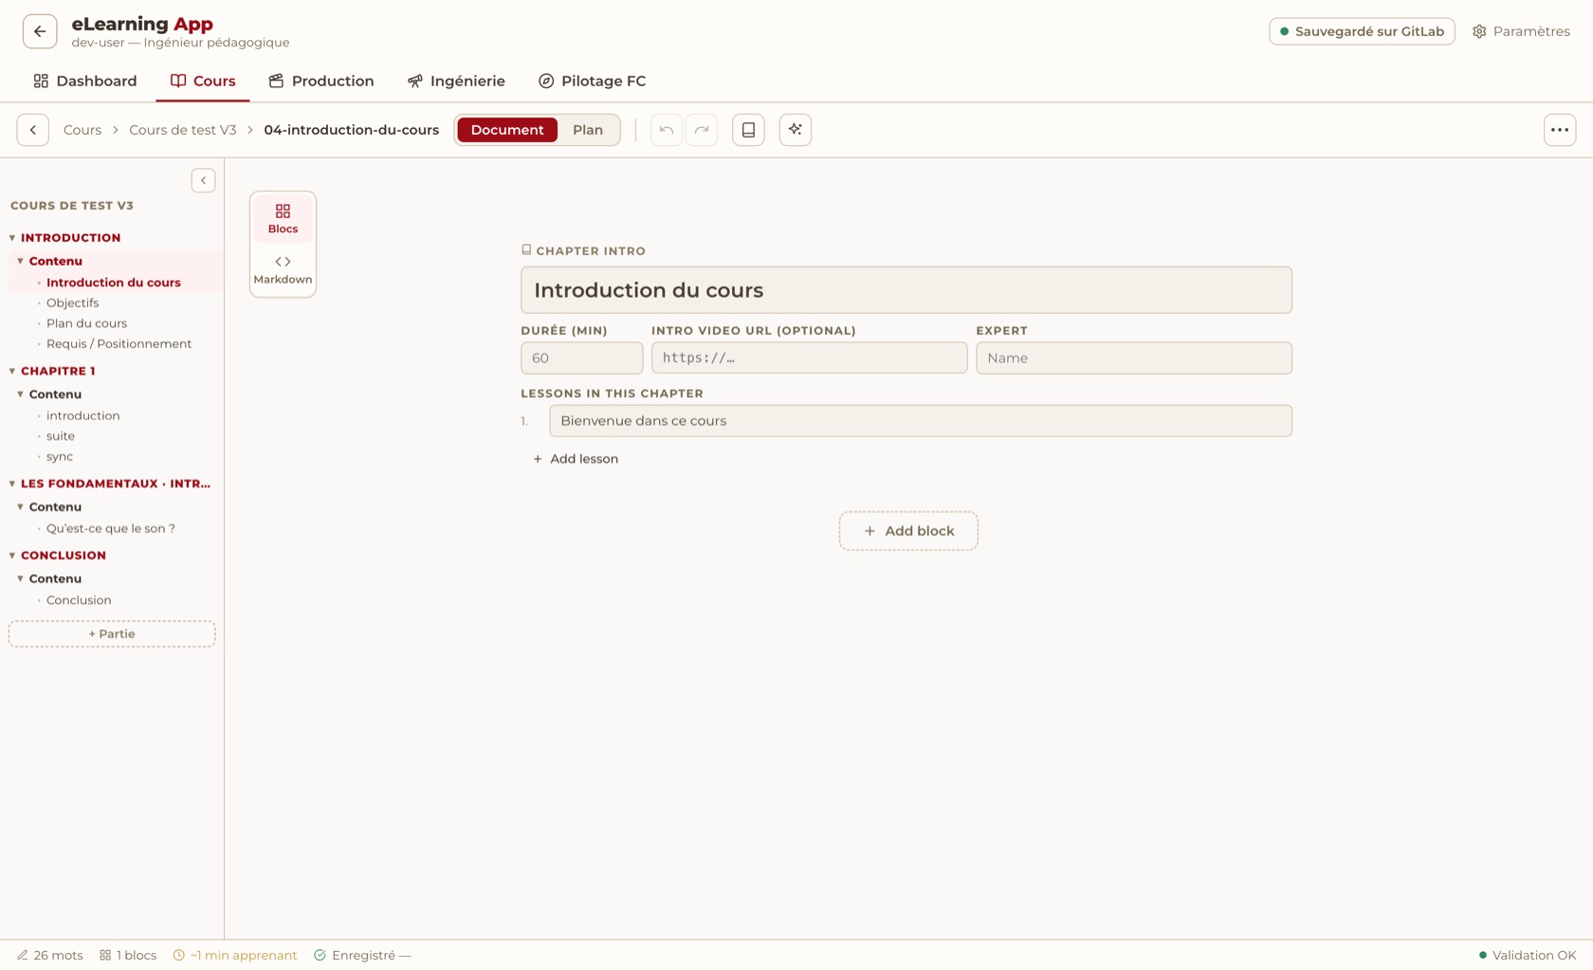
Task: Open Paramètres settings gear
Action: (1521, 31)
